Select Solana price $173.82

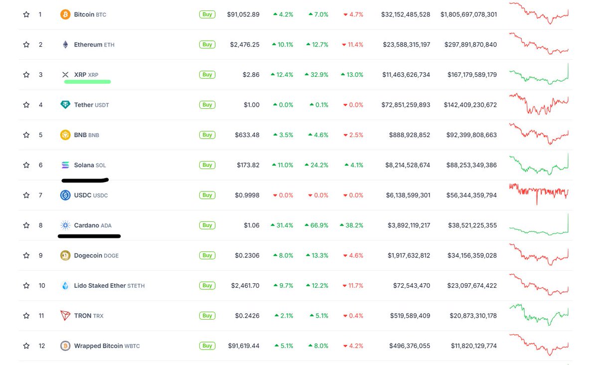tap(248, 165)
